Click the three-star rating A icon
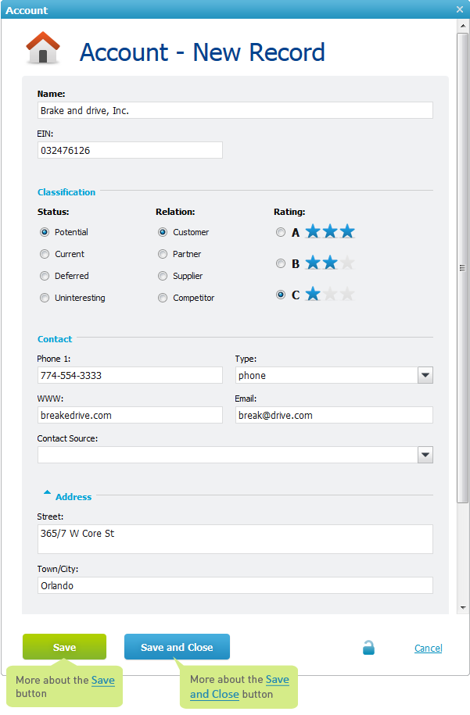The image size is (470, 715). [x=330, y=231]
